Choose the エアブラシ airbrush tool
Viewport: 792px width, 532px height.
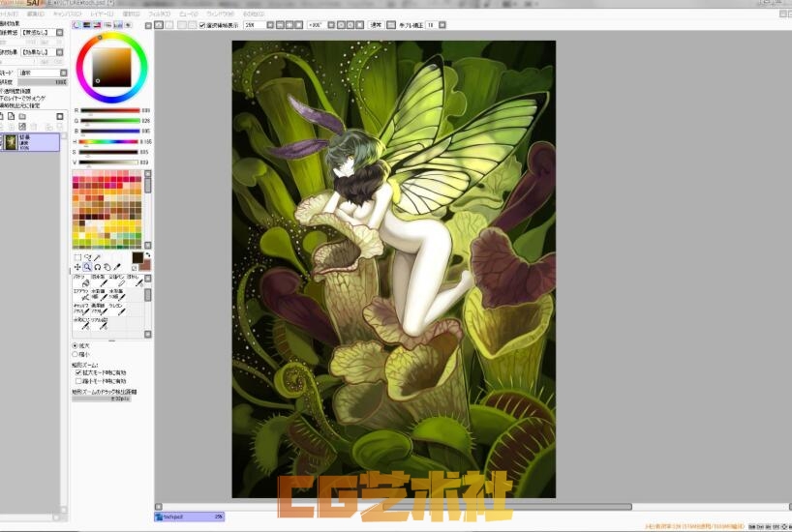[x=81, y=295]
